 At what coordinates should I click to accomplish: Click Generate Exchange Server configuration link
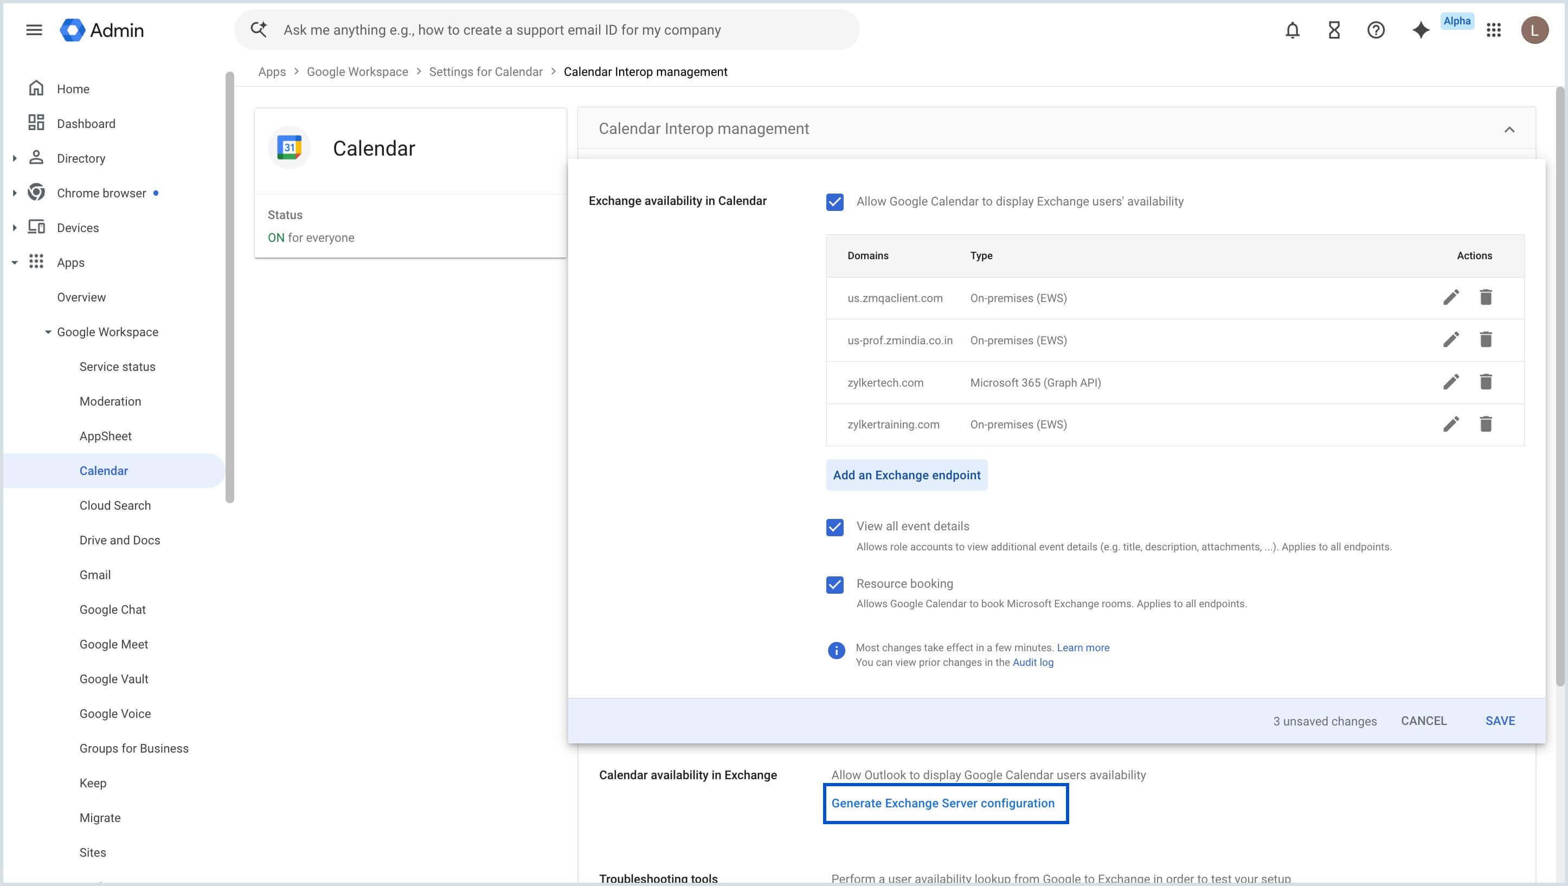click(942, 803)
